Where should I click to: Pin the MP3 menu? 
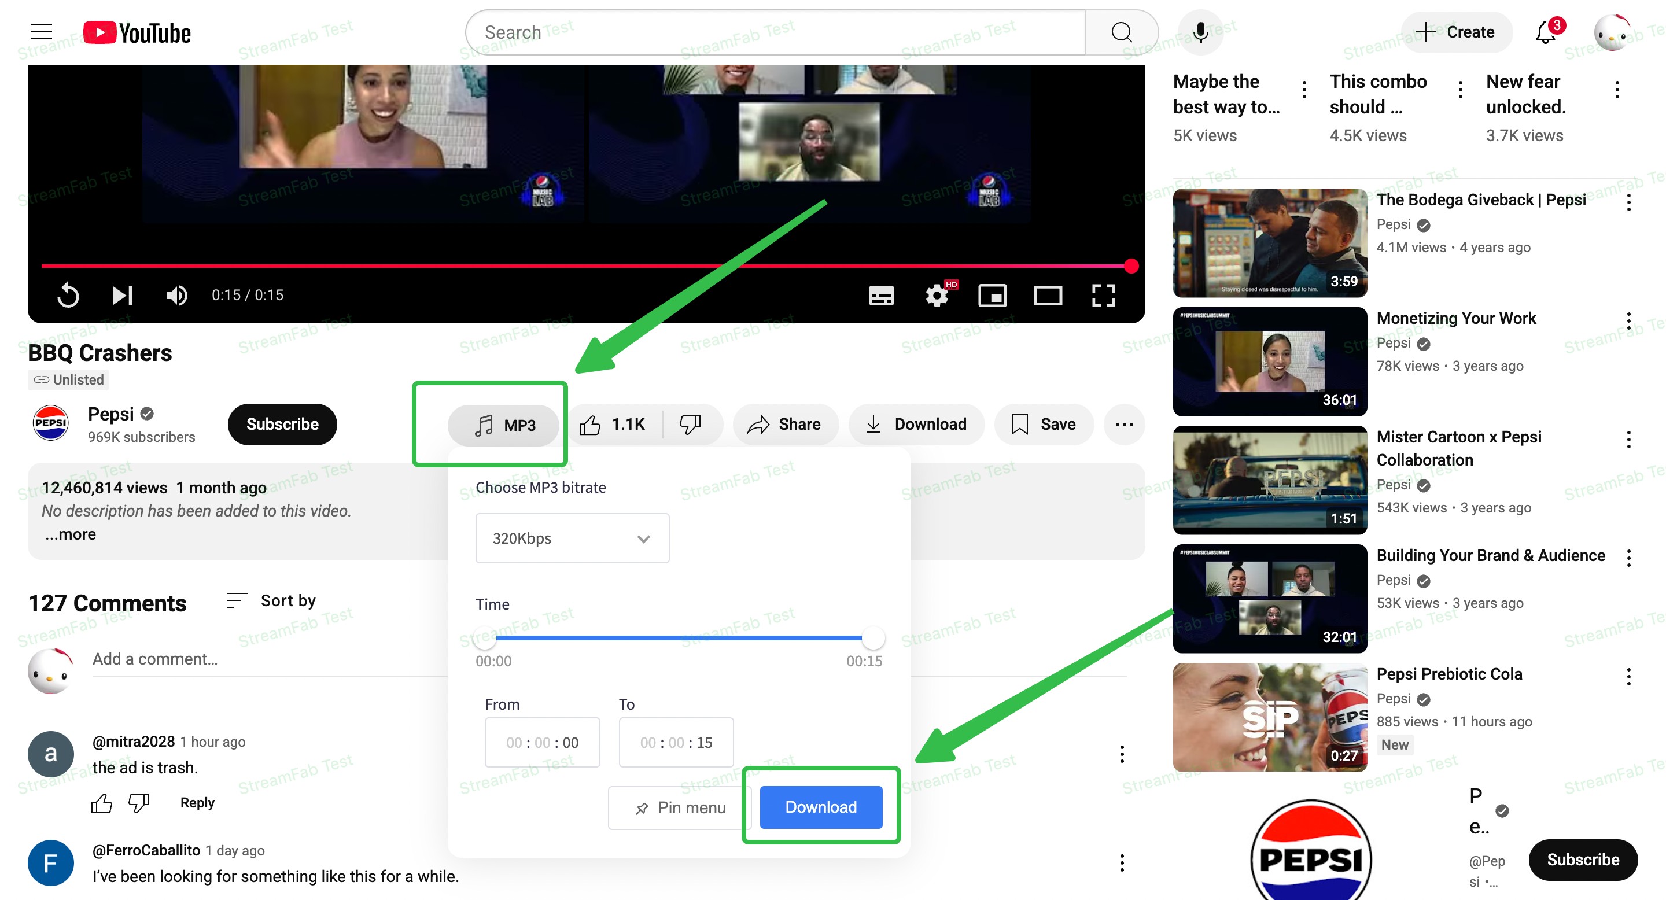click(x=680, y=807)
